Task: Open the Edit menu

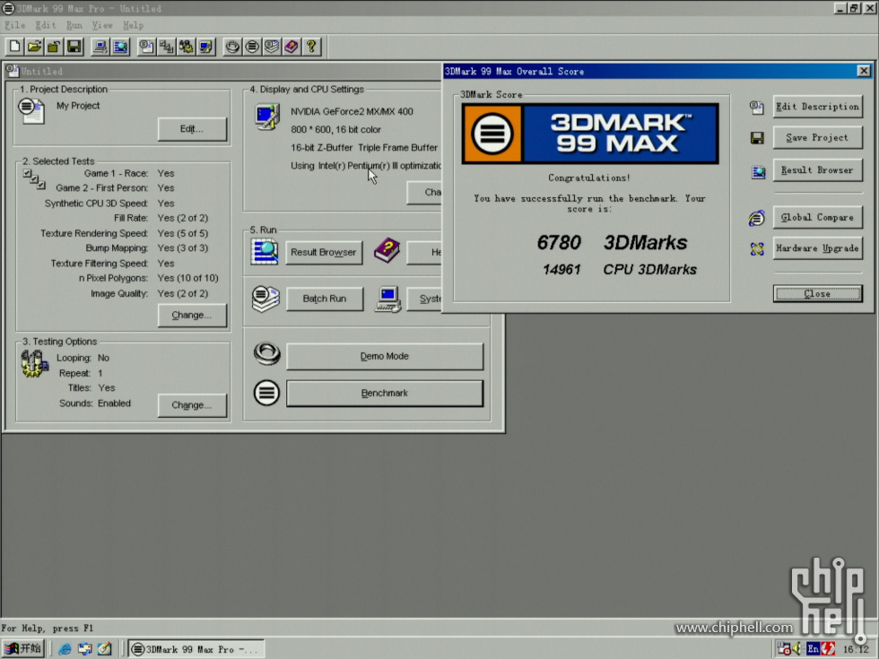Action: coord(46,25)
